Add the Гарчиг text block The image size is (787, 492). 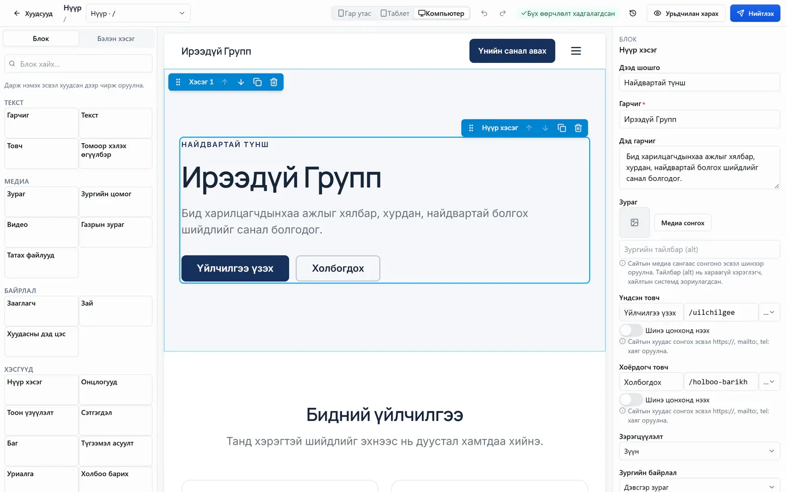pyautogui.click(x=41, y=123)
